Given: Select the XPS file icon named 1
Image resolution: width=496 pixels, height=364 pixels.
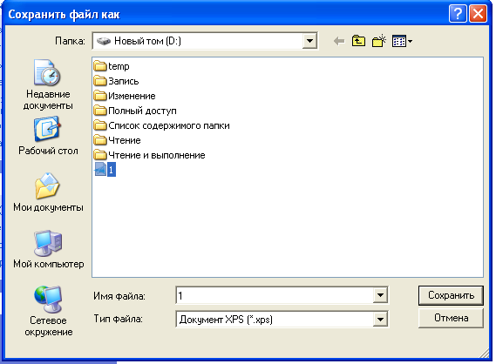Looking at the screenshot, I should (100, 169).
